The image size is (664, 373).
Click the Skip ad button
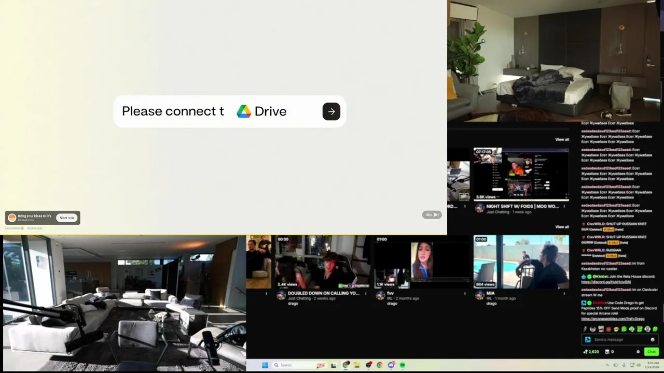432,214
